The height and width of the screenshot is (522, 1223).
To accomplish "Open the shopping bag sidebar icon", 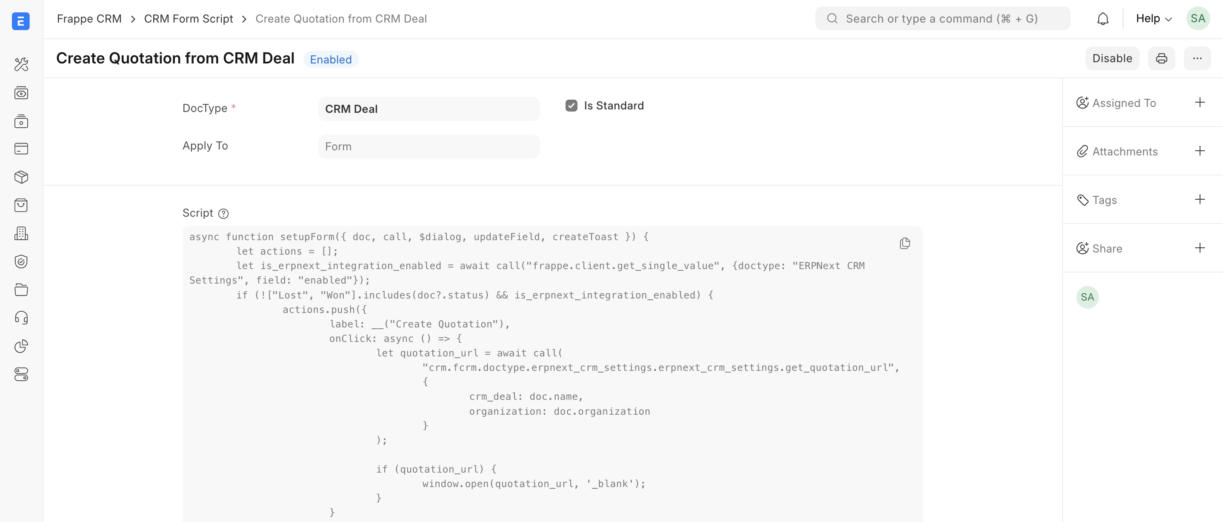I will (x=21, y=205).
